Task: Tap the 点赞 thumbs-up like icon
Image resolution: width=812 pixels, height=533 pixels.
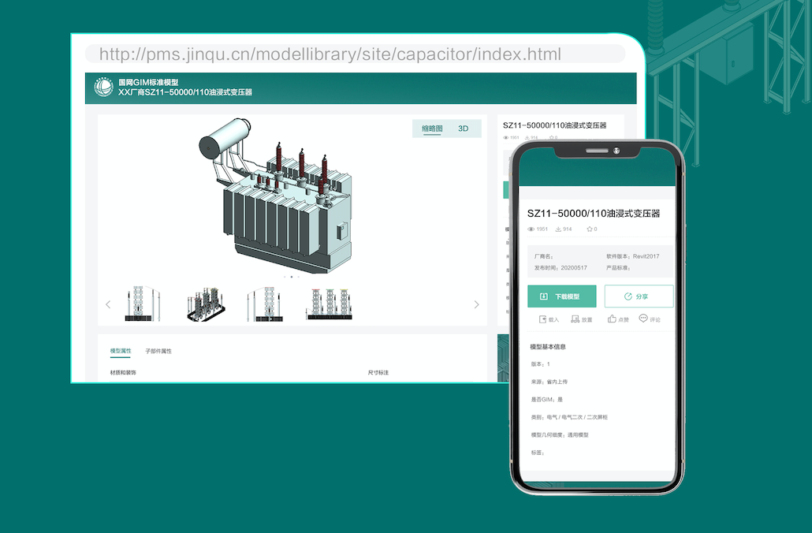Action: pos(612,319)
